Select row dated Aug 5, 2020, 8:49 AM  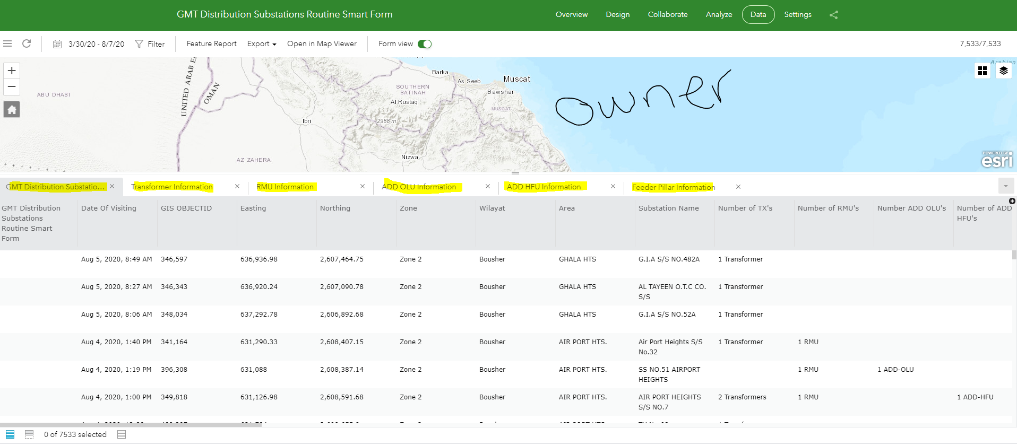pyautogui.click(x=506, y=264)
